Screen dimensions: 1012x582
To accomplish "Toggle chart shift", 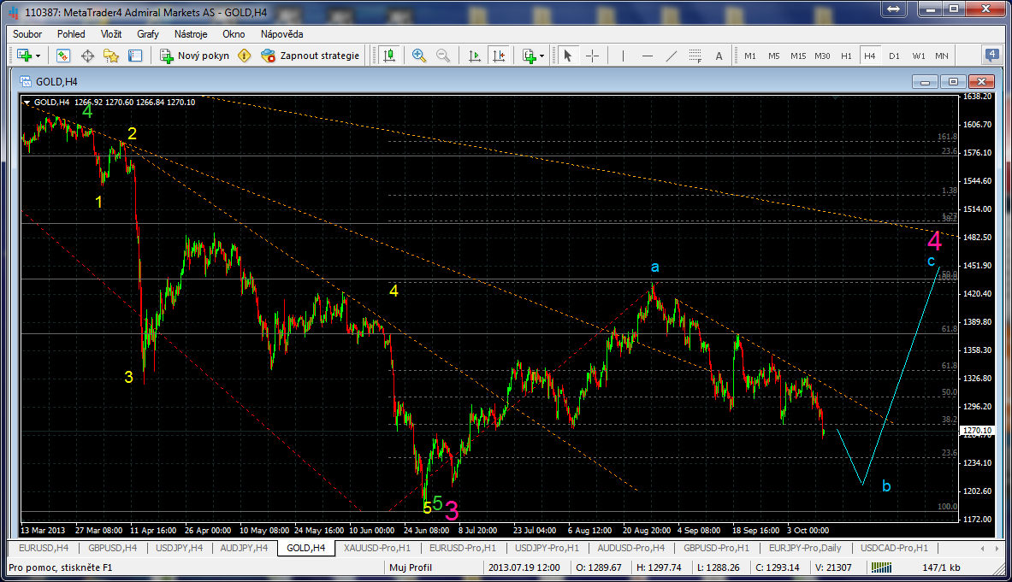I will pos(498,56).
